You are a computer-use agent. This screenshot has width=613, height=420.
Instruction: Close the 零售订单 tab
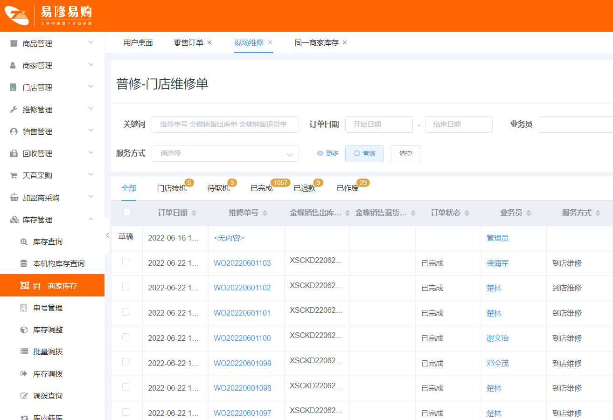[209, 42]
